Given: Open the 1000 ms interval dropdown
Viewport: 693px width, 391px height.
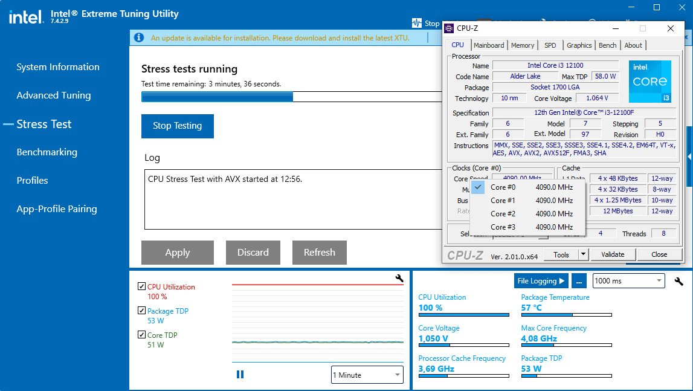Looking at the screenshot, I should click(628, 281).
